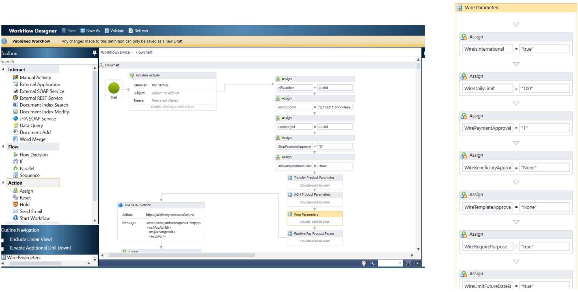Toggle the overview minimap button

pyautogui.click(x=417, y=263)
